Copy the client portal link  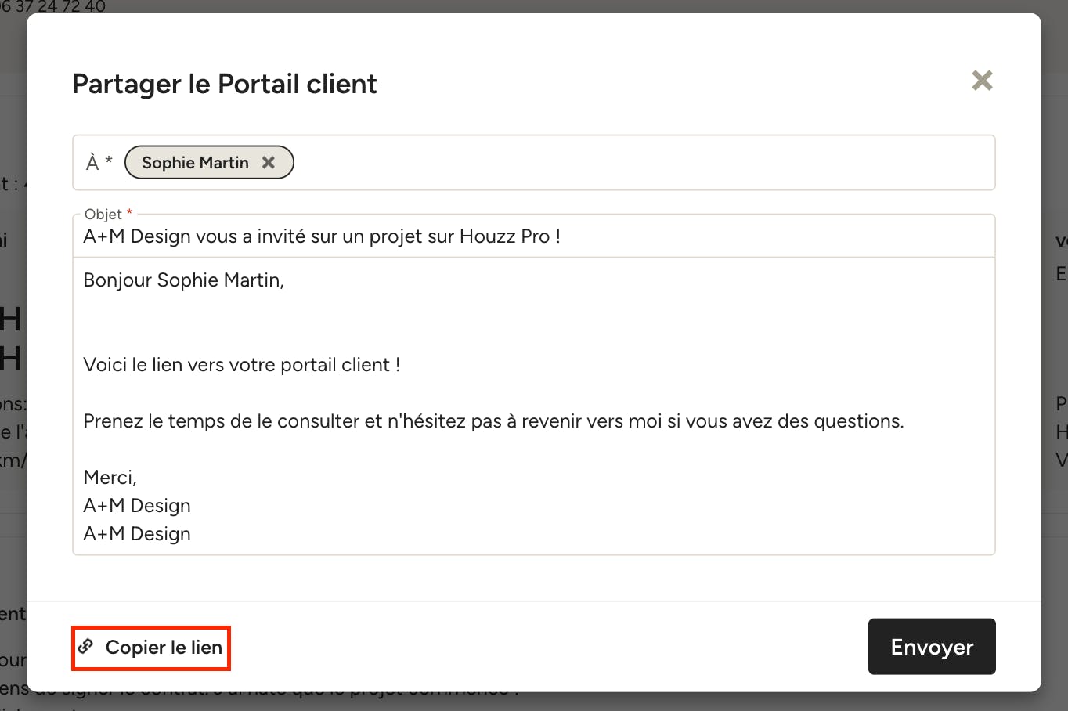(151, 648)
